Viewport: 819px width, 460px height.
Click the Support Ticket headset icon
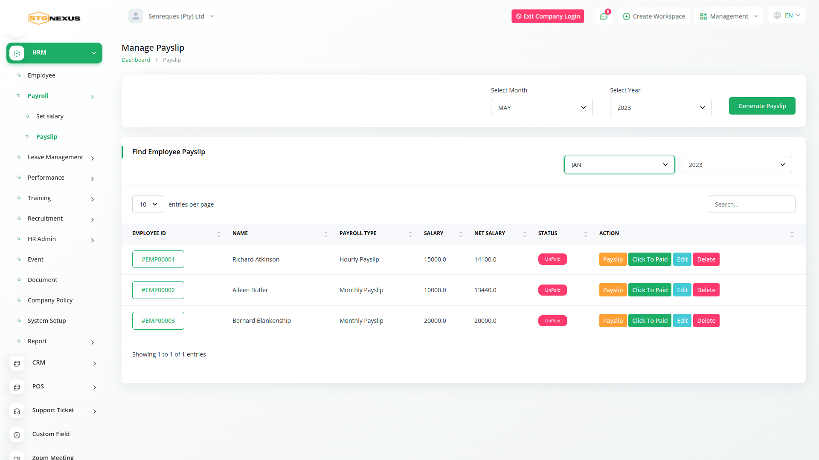click(x=17, y=411)
